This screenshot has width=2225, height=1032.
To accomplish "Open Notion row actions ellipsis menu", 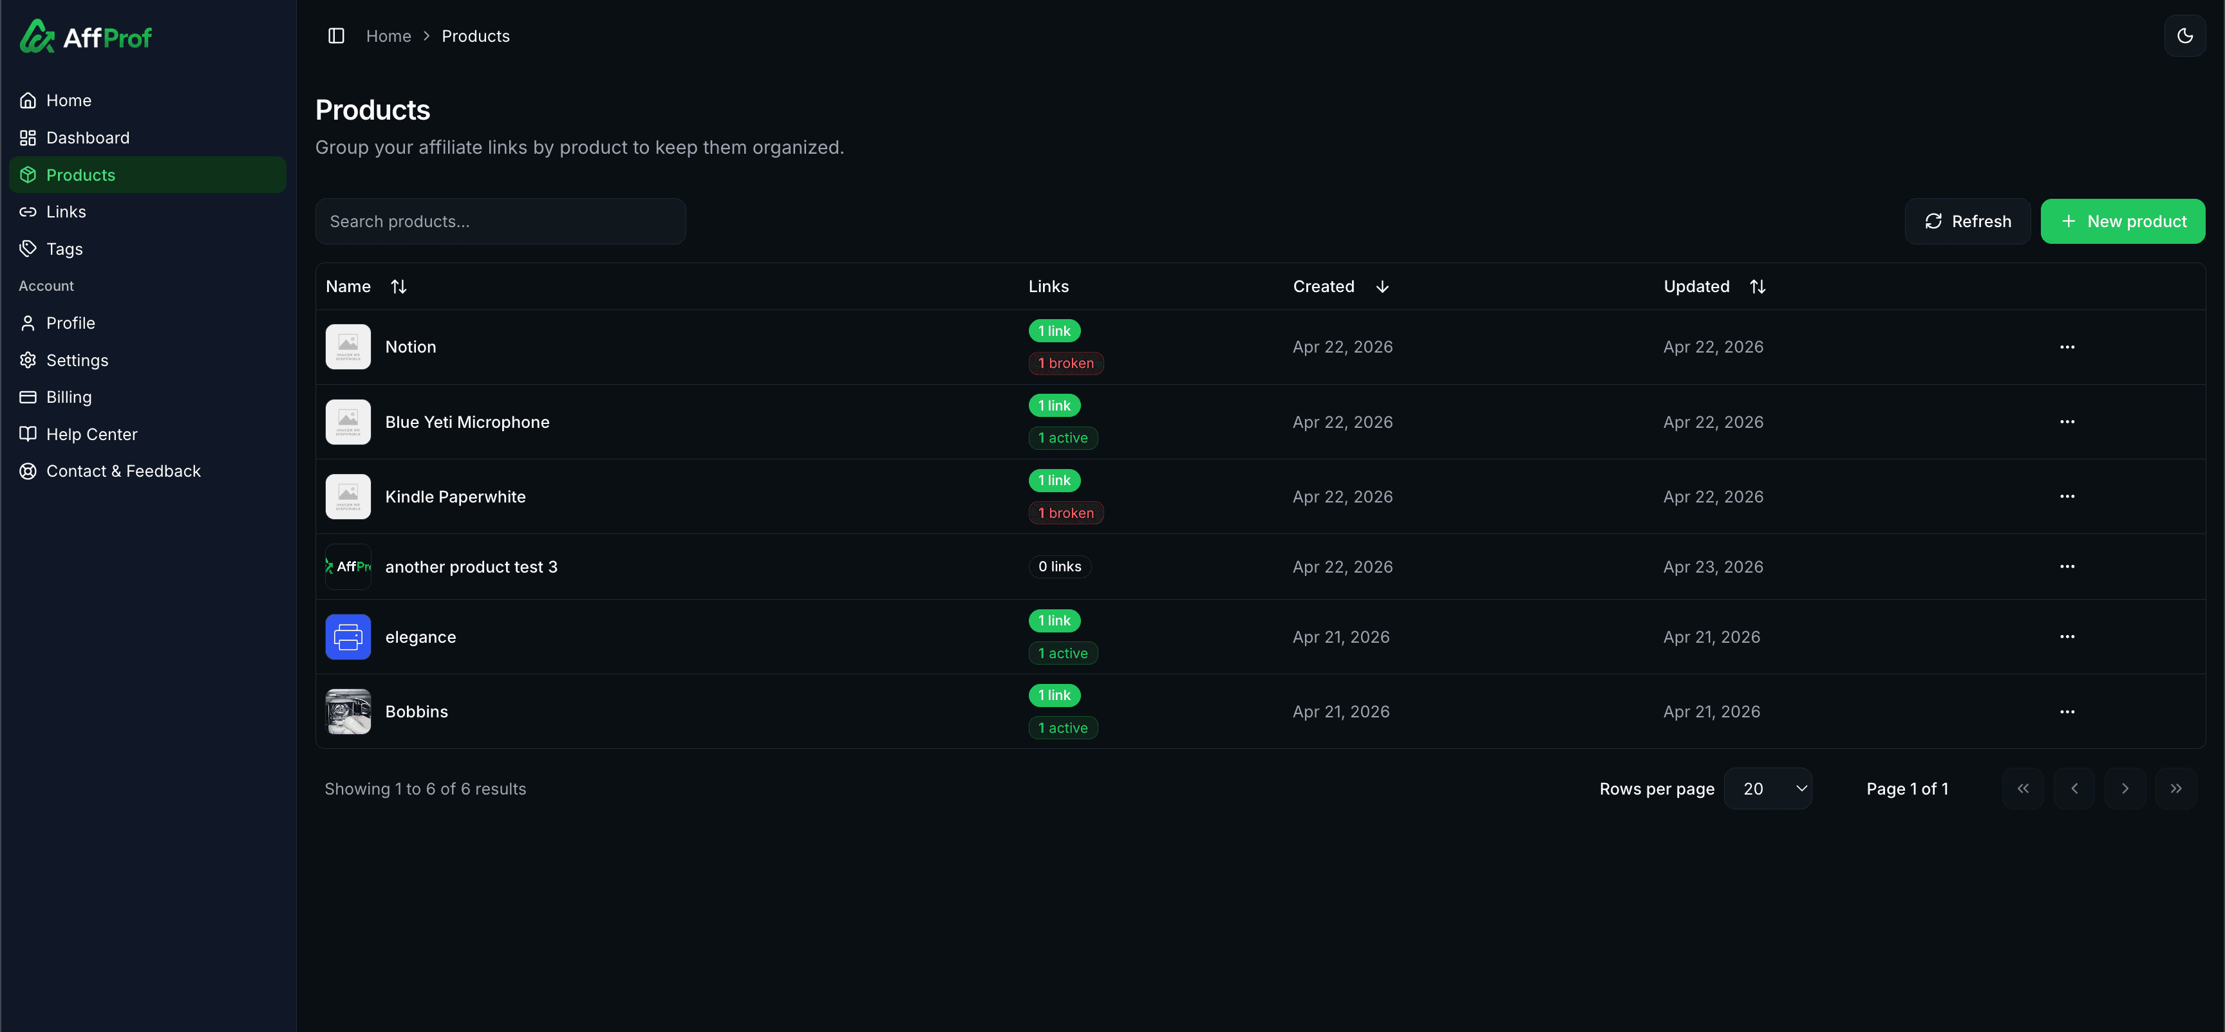I will point(2067,347).
